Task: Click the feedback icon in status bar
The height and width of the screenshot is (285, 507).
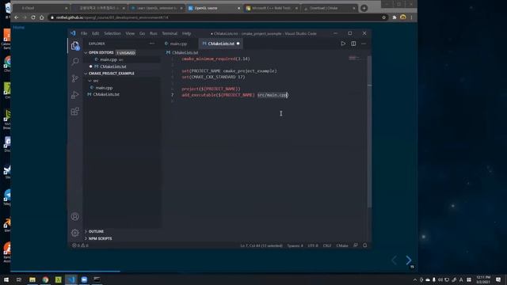Action: click(x=356, y=245)
